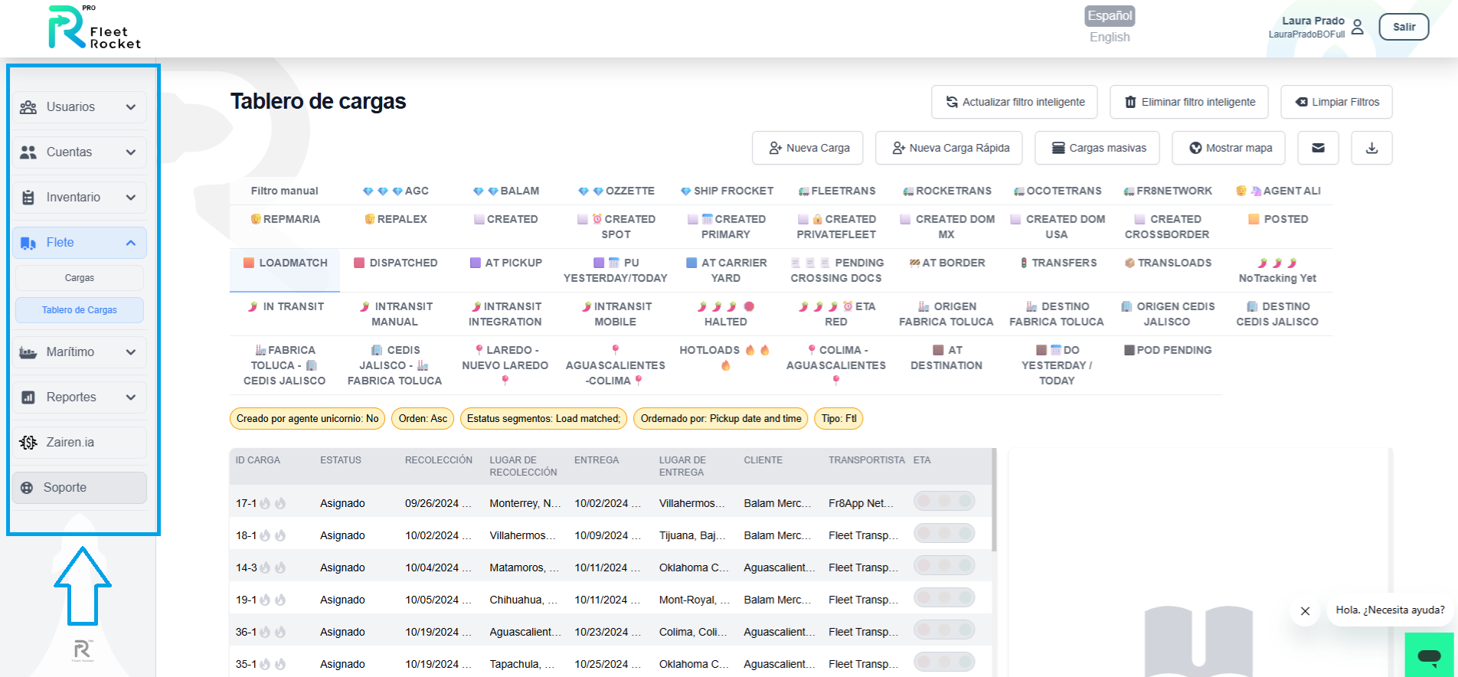Switch language to Español
This screenshot has width=1458, height=677.
click(1110, 16)
